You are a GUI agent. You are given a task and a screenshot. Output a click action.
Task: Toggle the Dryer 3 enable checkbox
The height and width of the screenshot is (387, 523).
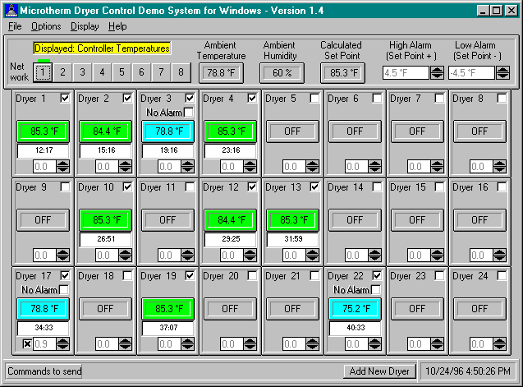coord(190,98)
